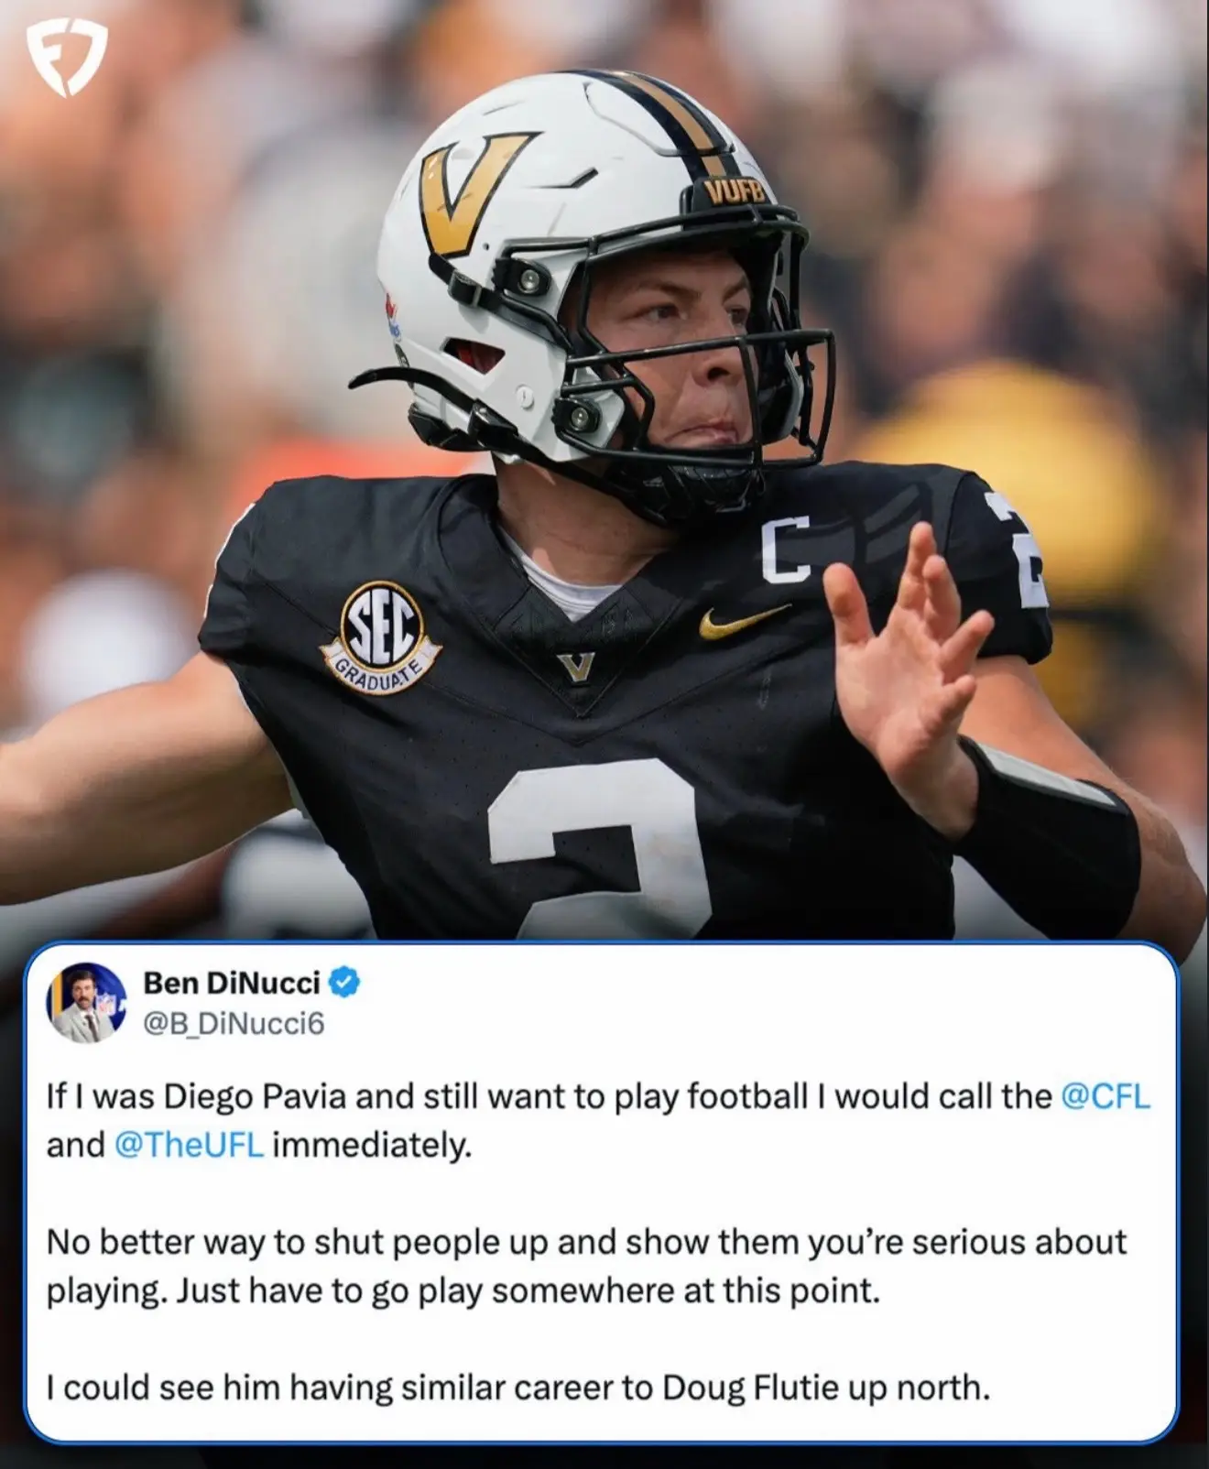Click the large jersey number 2
Viewport: 1209px width, 1469px height.
(x=598, y=851)
